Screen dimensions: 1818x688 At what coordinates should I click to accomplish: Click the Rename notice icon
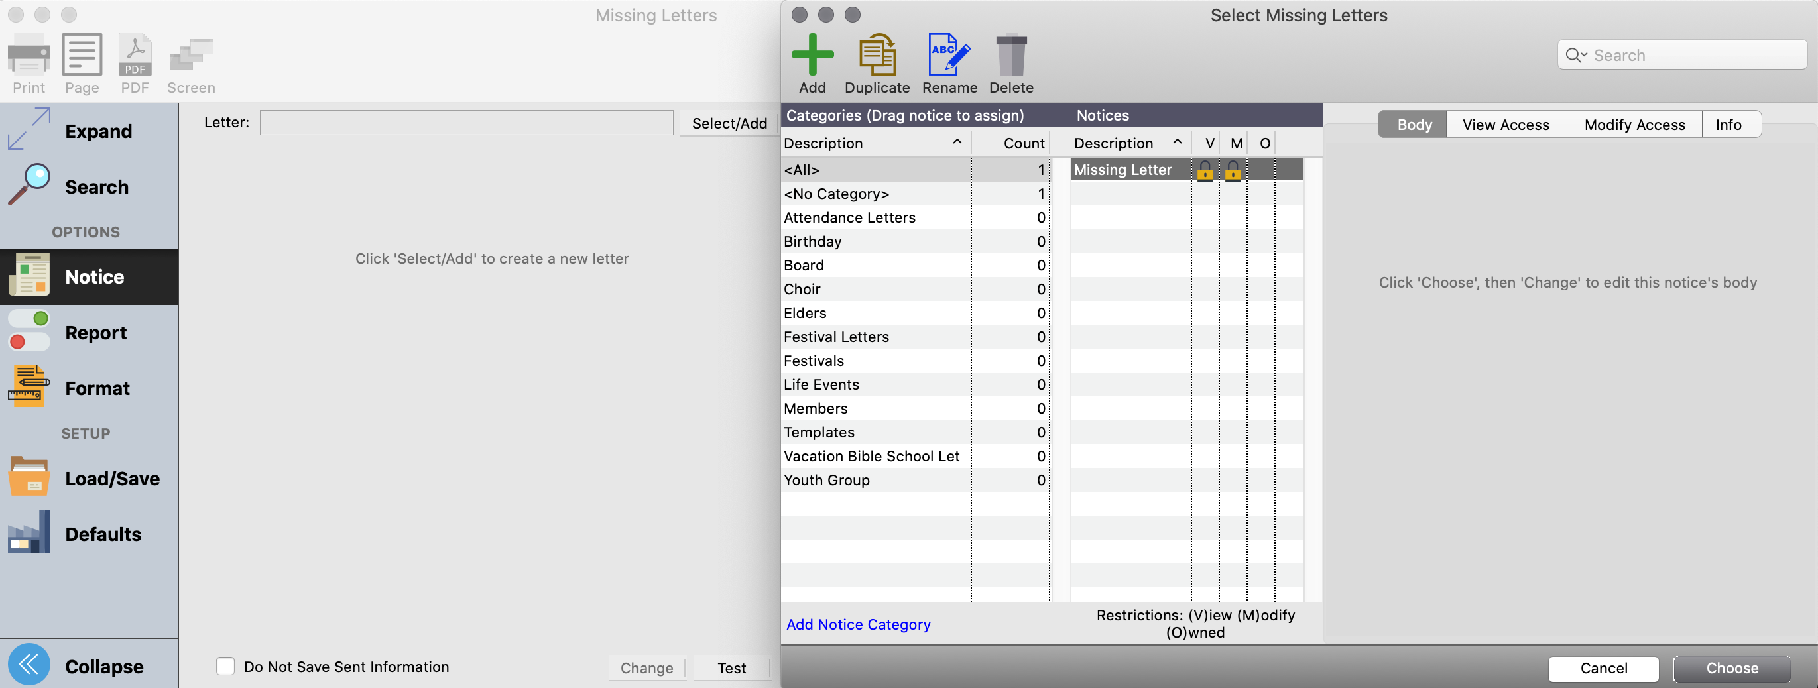[x=949, y=55]
